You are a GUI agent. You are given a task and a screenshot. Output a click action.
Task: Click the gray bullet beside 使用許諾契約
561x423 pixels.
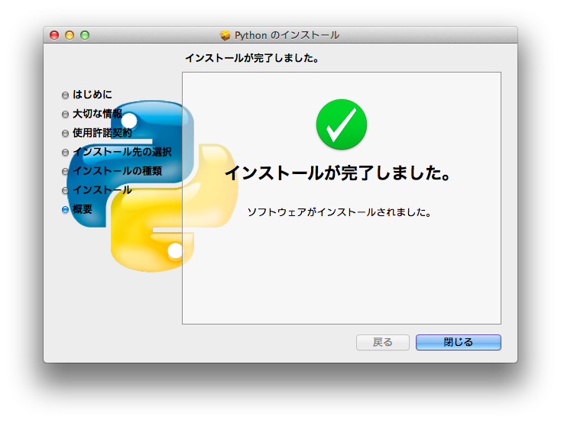[65, 134]
